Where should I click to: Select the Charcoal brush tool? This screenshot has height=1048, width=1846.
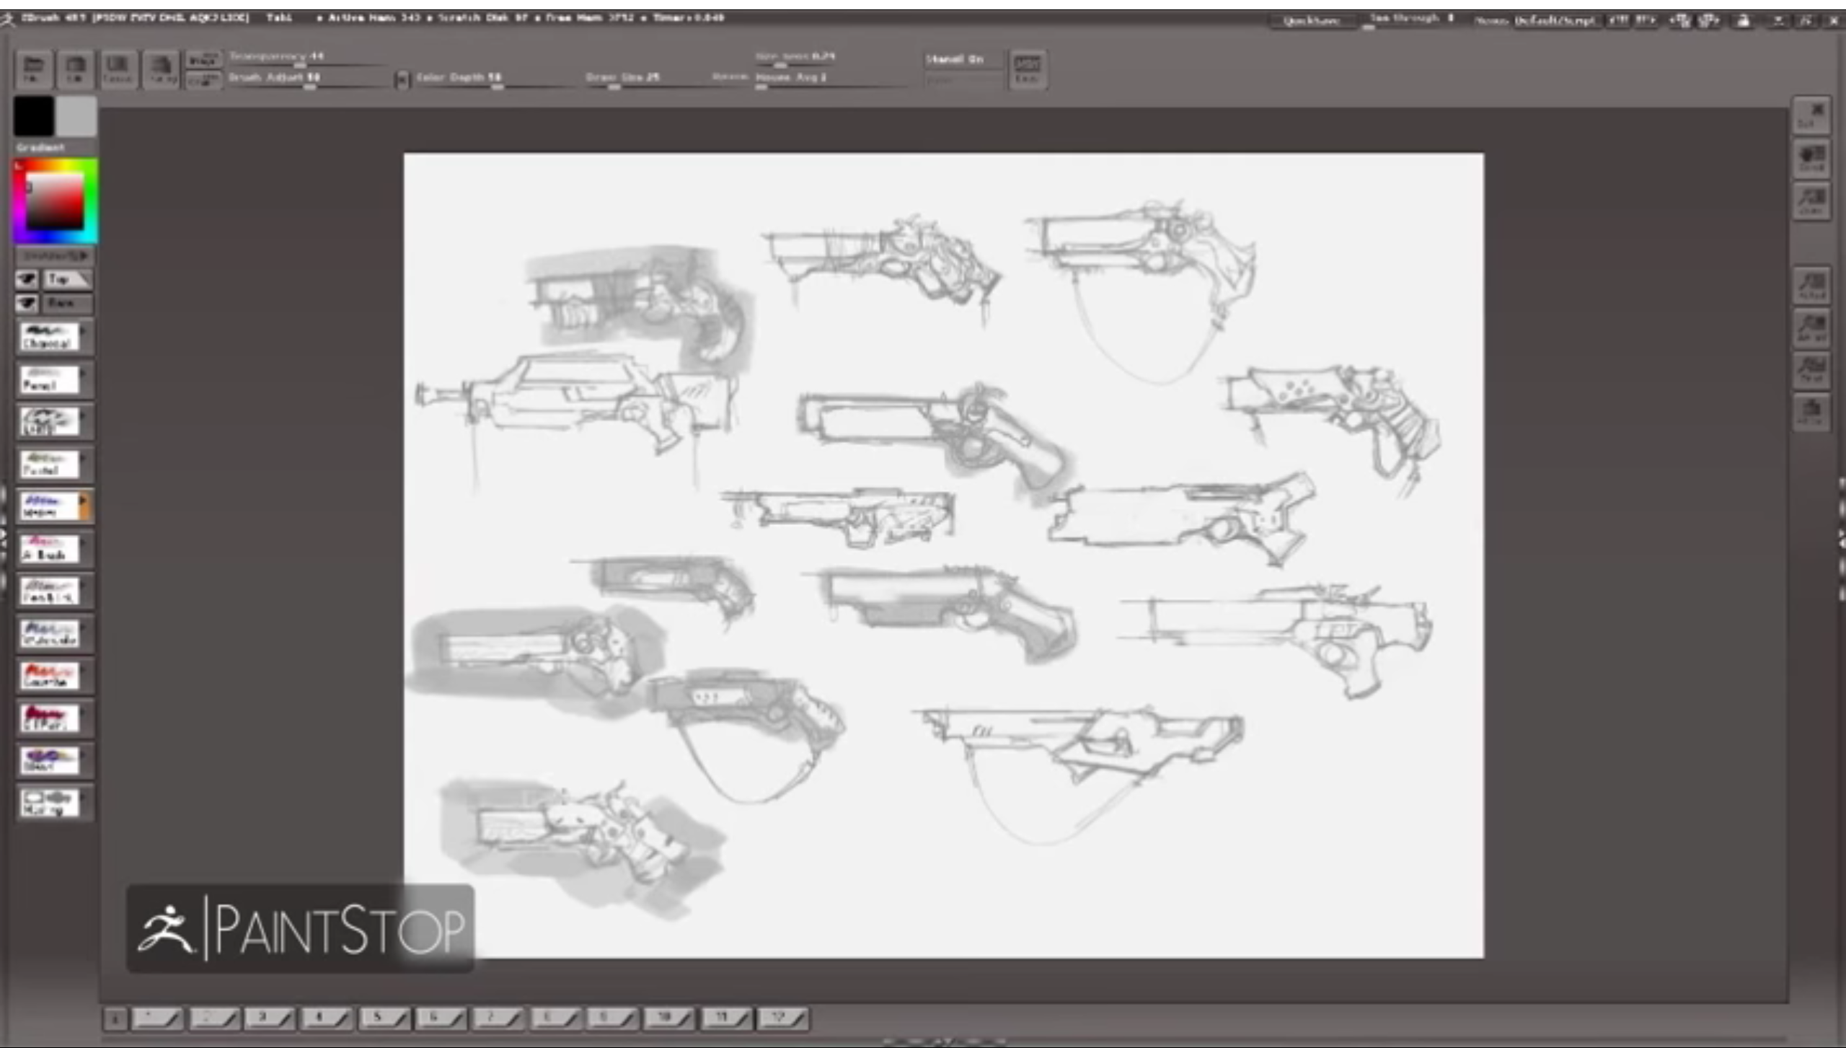(49, 337)
